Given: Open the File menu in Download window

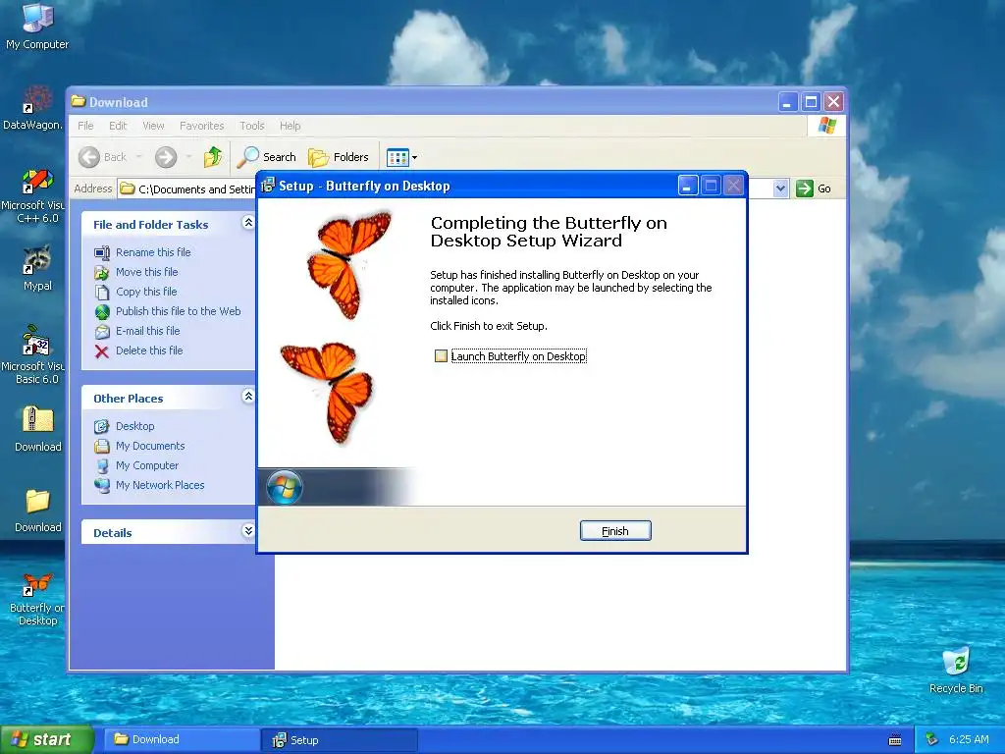Looking at the screenshot, I should [x=85, y=126].
